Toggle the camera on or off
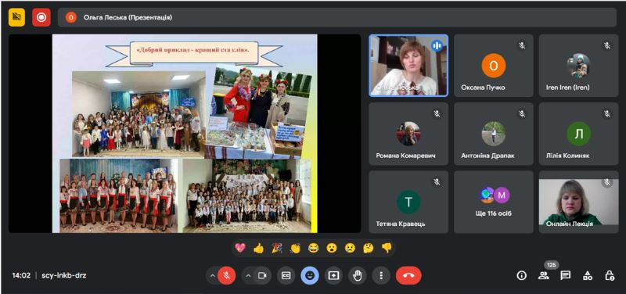 click(262, 275)
